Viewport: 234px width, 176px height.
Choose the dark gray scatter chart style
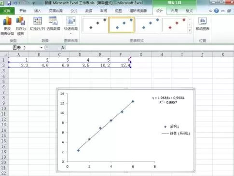(95, 25)
